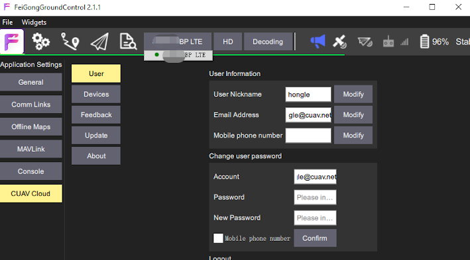Select CUAV Cloud settings tab

pyautogui.click(x=31, y=194)
